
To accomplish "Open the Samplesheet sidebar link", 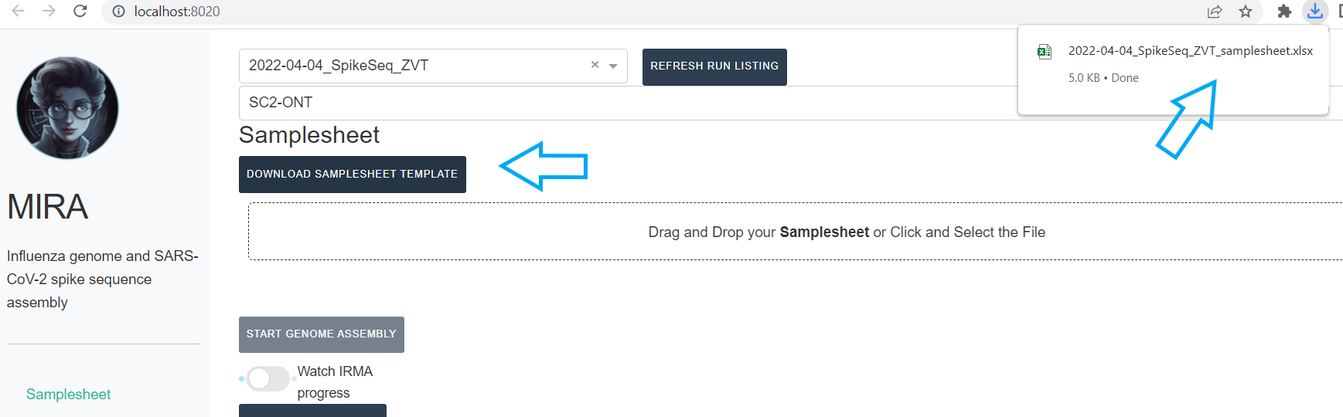I will coord(68,395).
